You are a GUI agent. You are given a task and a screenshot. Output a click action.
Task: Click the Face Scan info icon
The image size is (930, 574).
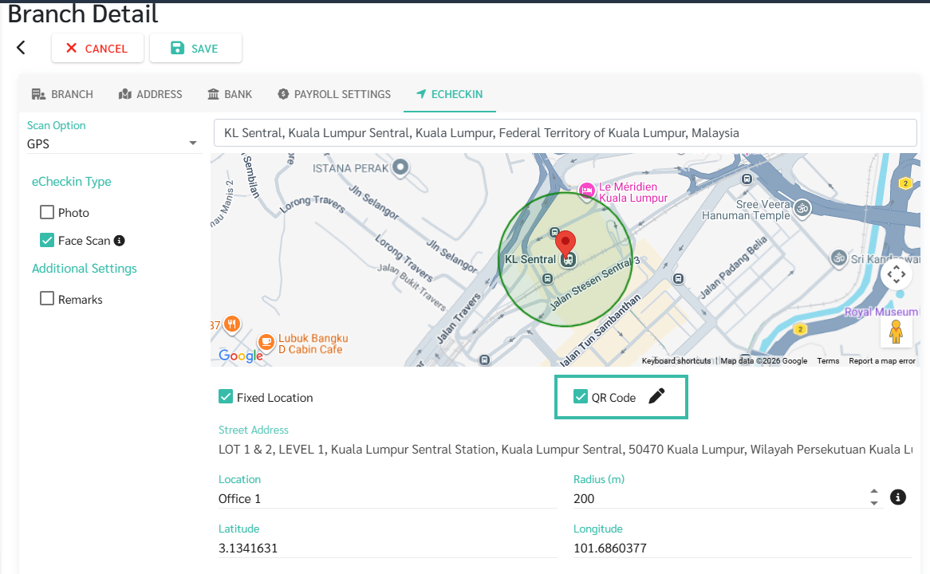(119, 241)
